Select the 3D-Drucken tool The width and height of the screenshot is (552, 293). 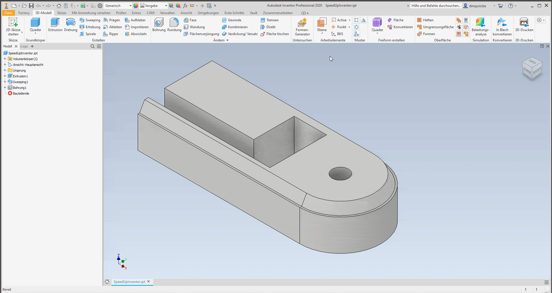coord(524,26)
